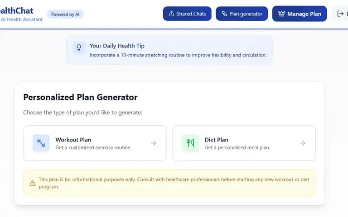Open the Workout Plan arrow
348x217 pixels.
154,143
